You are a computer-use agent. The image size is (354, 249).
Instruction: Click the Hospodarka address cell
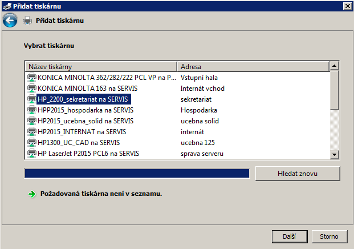199,110
